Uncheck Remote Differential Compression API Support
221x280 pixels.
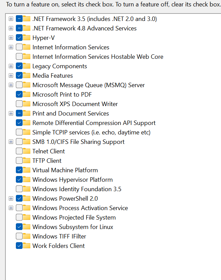(x=19, y=123)
